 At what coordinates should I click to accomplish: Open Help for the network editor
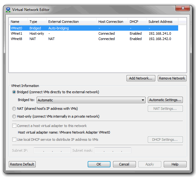(x=175, y=164)
